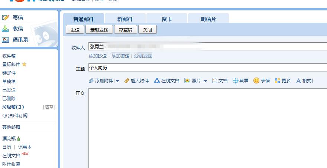Click the 格式 letter A icon
The width and height of the screenshot is (327, 168).
tap(298, 81)
